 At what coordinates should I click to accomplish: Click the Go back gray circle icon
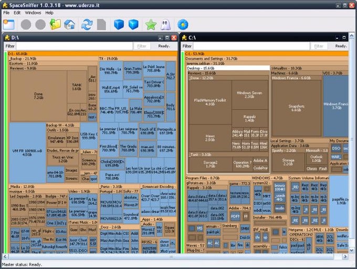26,24
